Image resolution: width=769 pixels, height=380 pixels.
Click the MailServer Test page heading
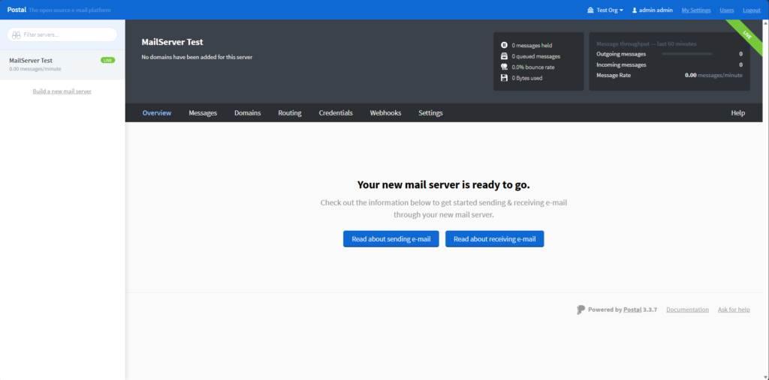point(172,42)
